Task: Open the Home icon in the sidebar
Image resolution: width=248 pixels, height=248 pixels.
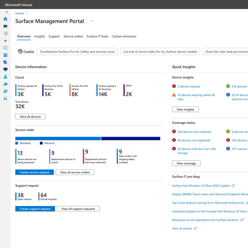Action: (5, 19)
